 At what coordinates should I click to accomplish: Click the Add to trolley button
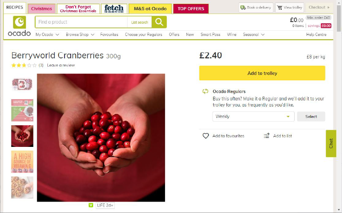(262, 73)
